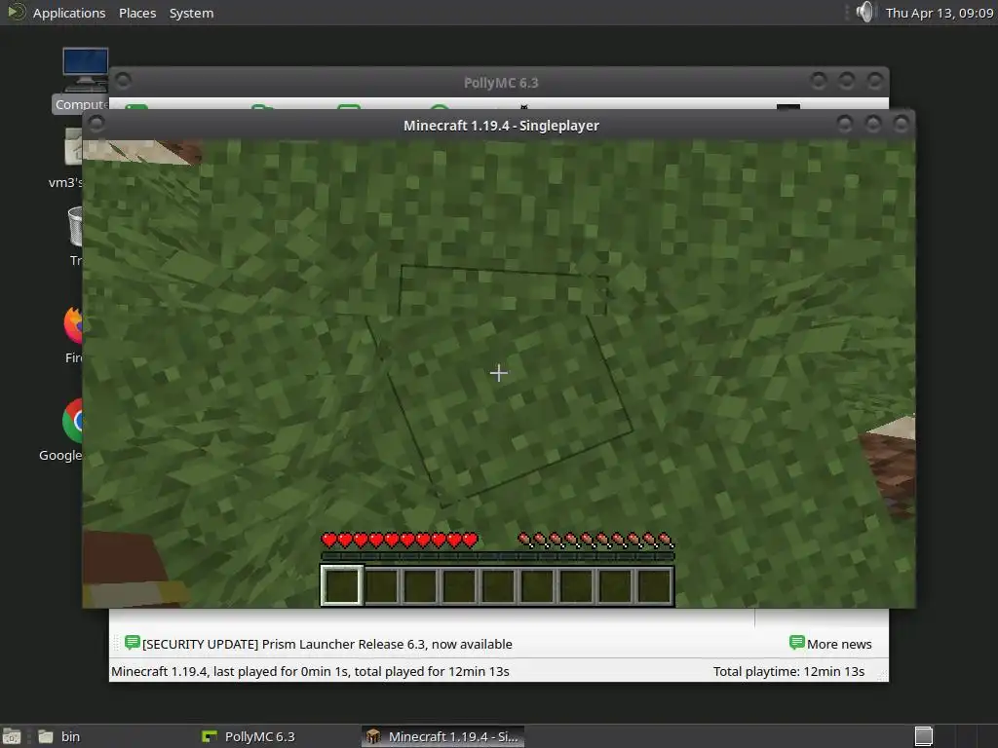Screen dimensions: 998x748
Task: Maximize the Minecraft 1.19.4 window
Action: [873, 124]
